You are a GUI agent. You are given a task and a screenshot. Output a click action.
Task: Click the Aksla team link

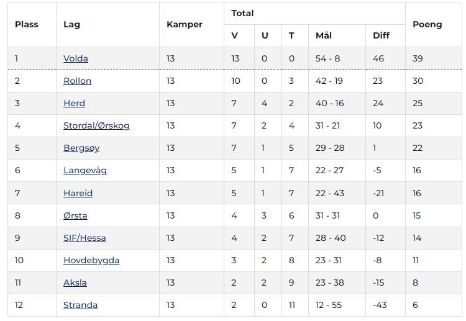(x=75, y=283)
